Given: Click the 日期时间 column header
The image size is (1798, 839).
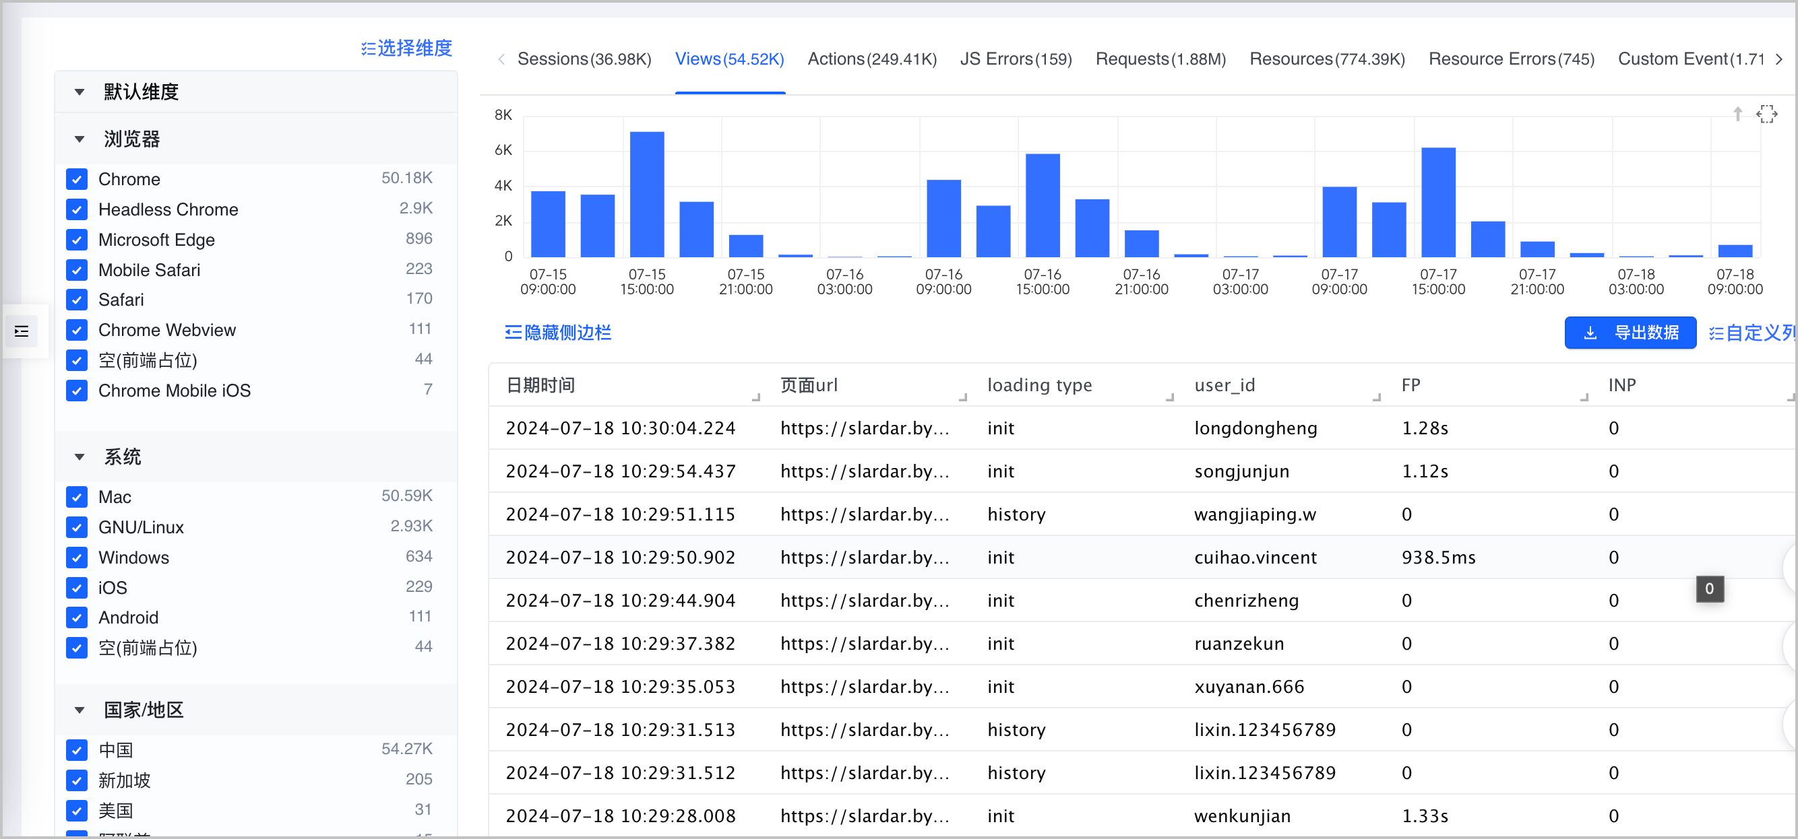Looking at the screenshot, I should tap(540, 386).
